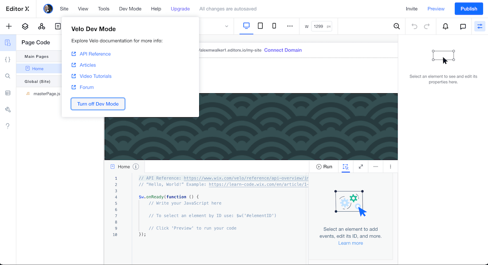Image resolution: width=488 pixels, height=265 pixels.
Task: Switch to the mobile breakpoint view
Action: [x=274, y=26]
